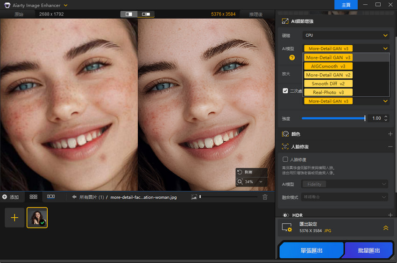397x263 pixels.
Task: Click the Aiarty app logo icon
Action: [x=7, y=5]
